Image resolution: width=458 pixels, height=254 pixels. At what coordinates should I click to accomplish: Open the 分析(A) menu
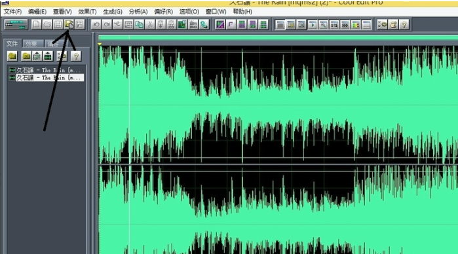(138, 12)
